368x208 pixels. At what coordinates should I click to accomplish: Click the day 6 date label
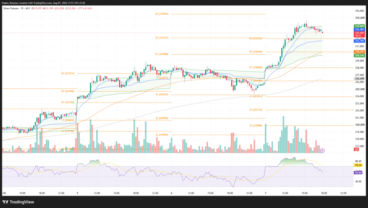pyautogui.click(x=171, y=193)
